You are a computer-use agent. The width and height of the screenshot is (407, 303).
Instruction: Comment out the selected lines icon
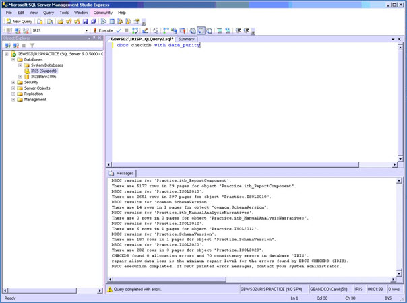point(219,30)
